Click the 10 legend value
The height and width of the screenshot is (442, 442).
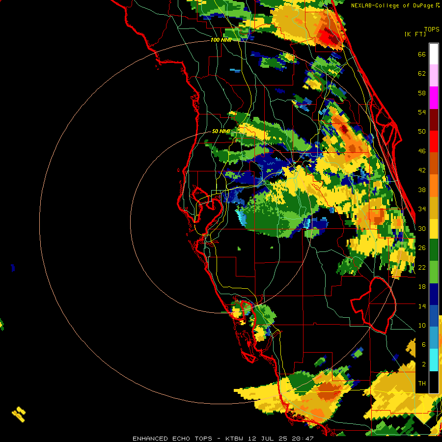pos(422,326)
